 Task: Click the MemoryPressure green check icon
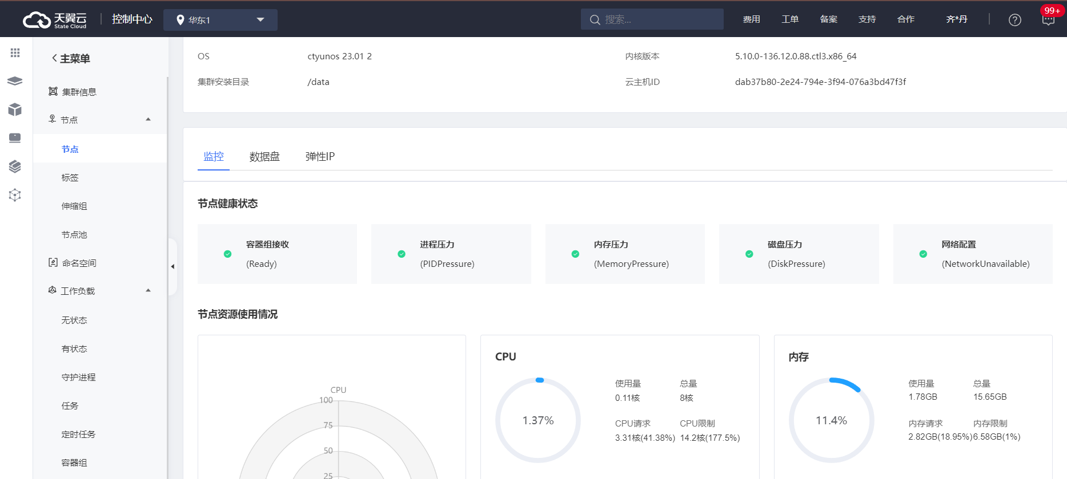pyautogui.click(x=575, y=254)
